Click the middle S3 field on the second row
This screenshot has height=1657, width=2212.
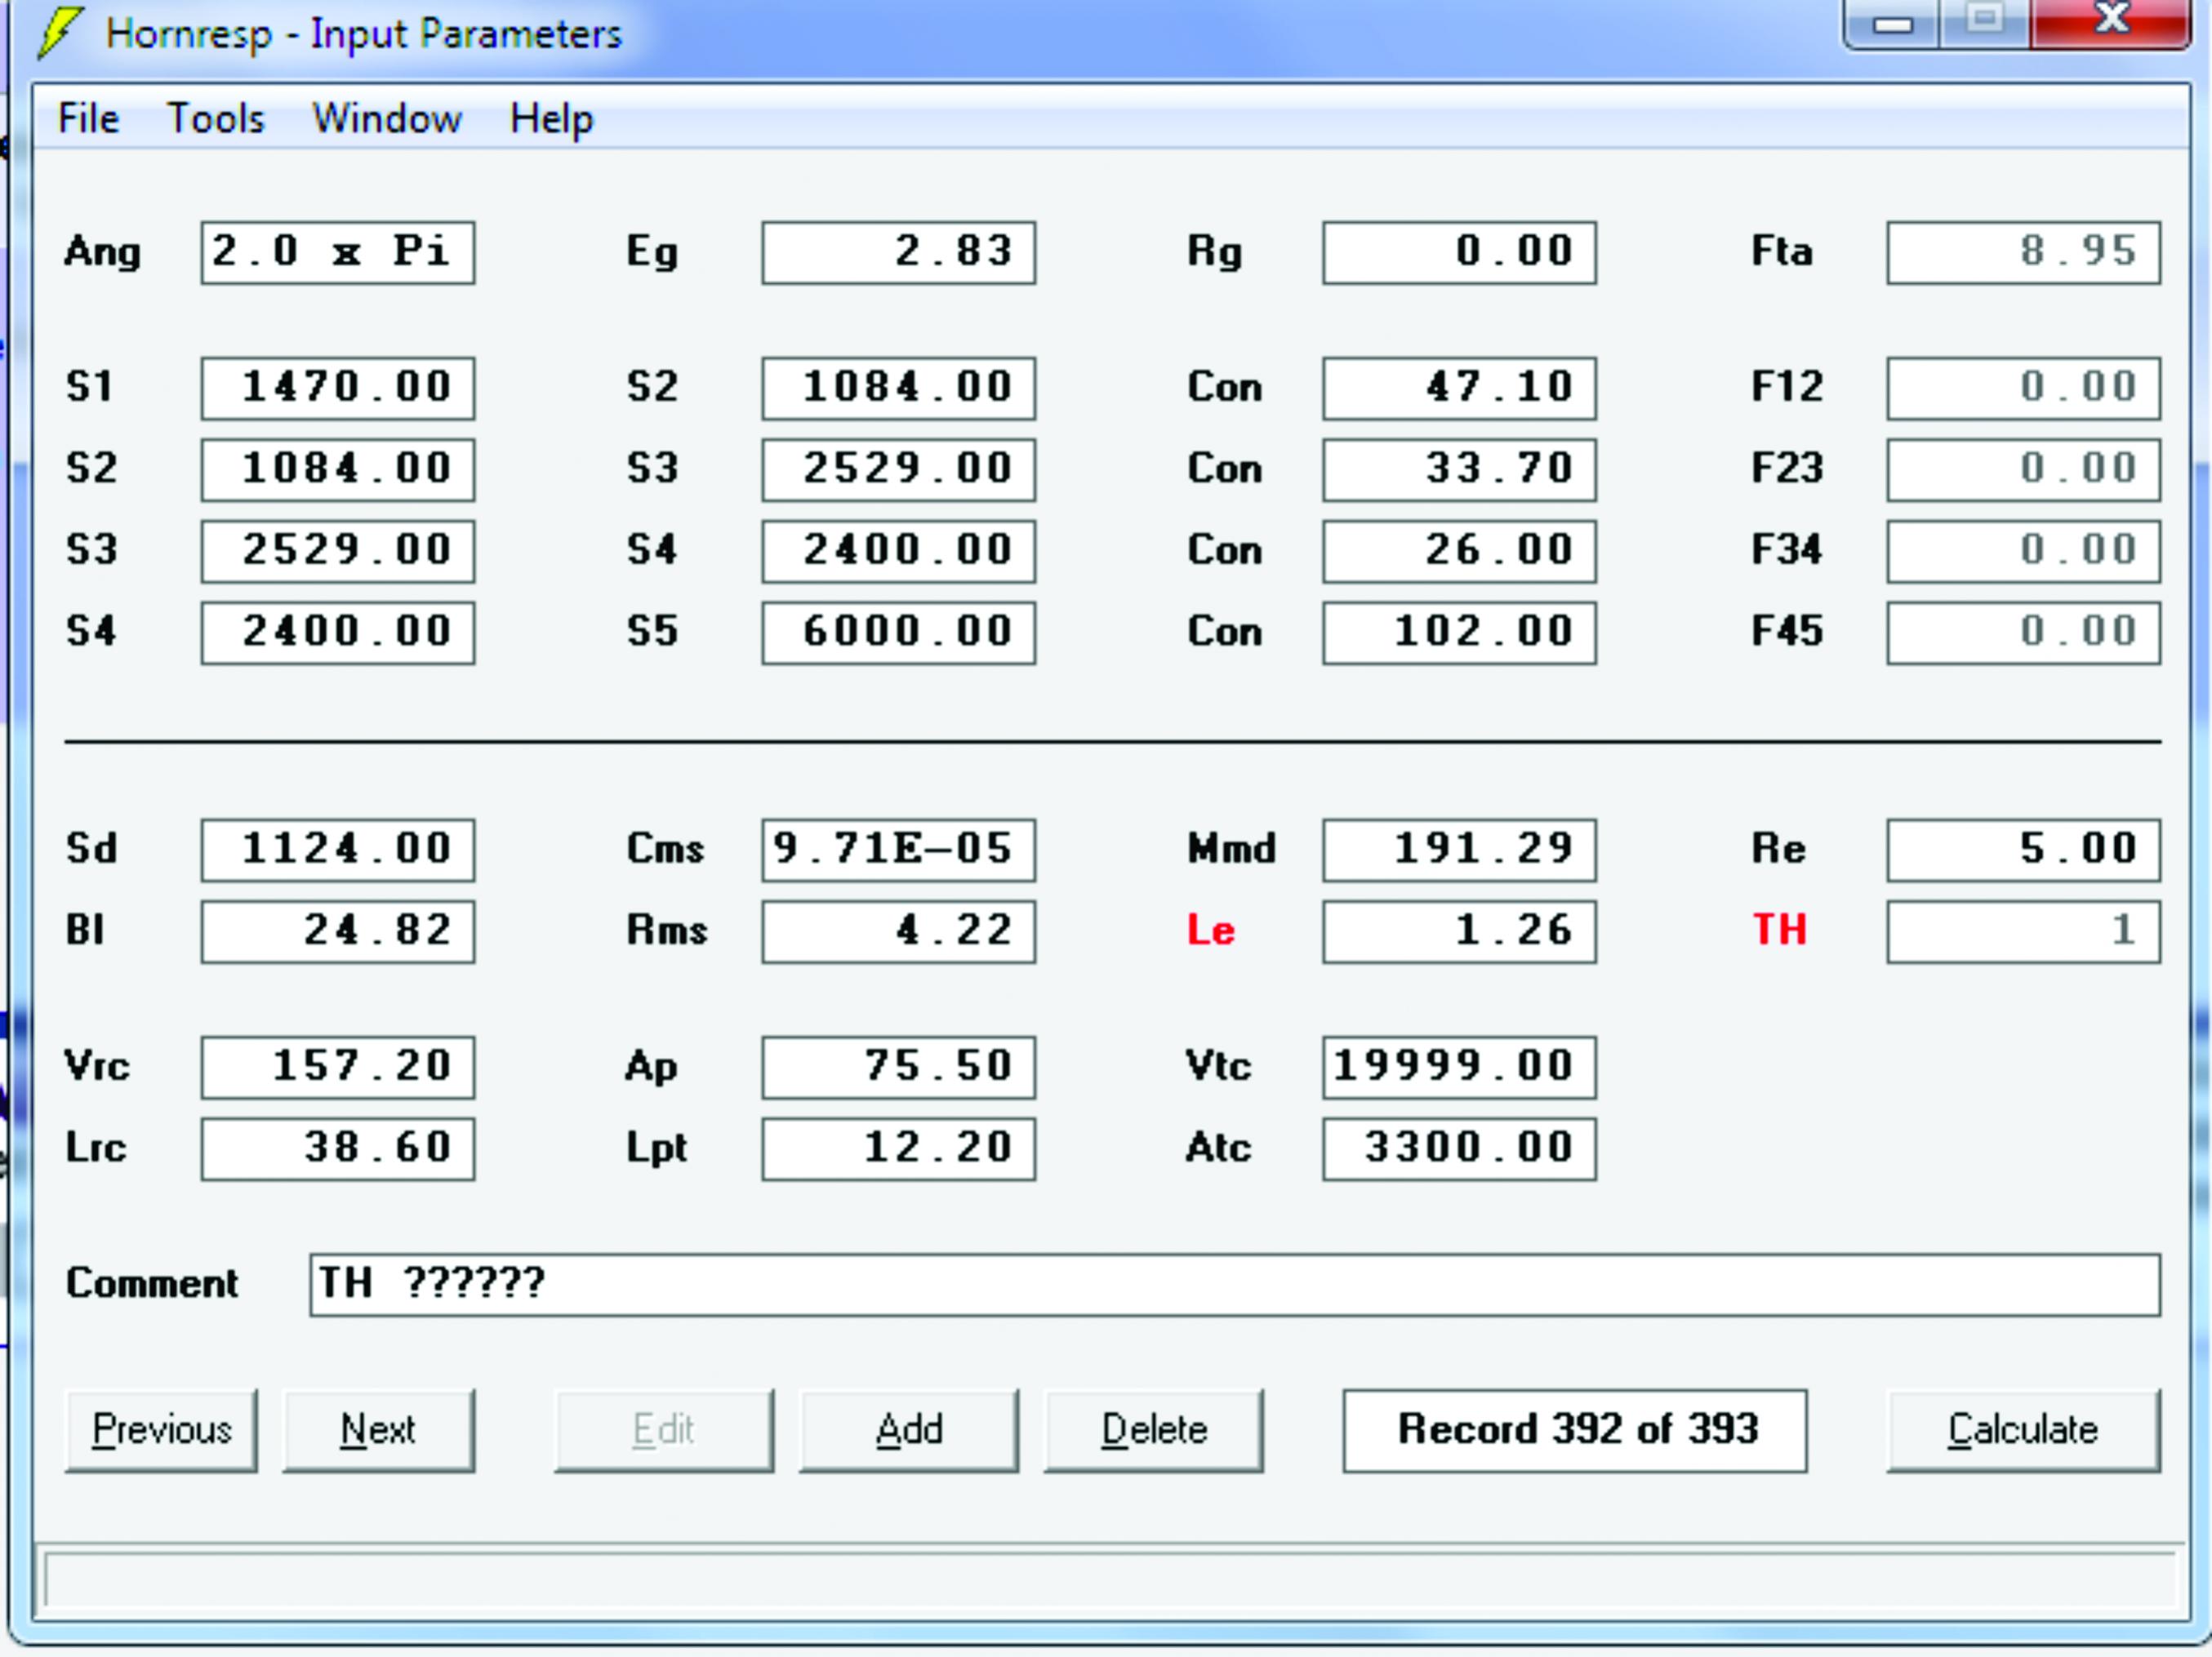[898, 469]
